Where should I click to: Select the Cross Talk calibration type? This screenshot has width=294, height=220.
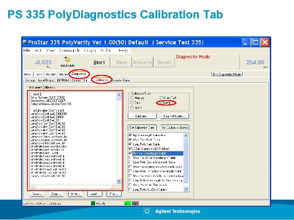(x=161, y=98)
